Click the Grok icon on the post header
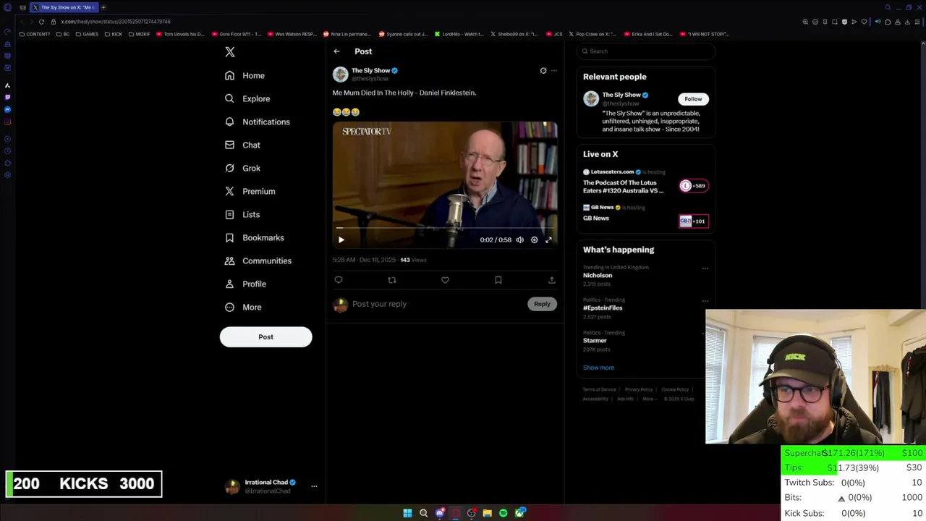This screenshot has height=521, width=926. [543, 70]
